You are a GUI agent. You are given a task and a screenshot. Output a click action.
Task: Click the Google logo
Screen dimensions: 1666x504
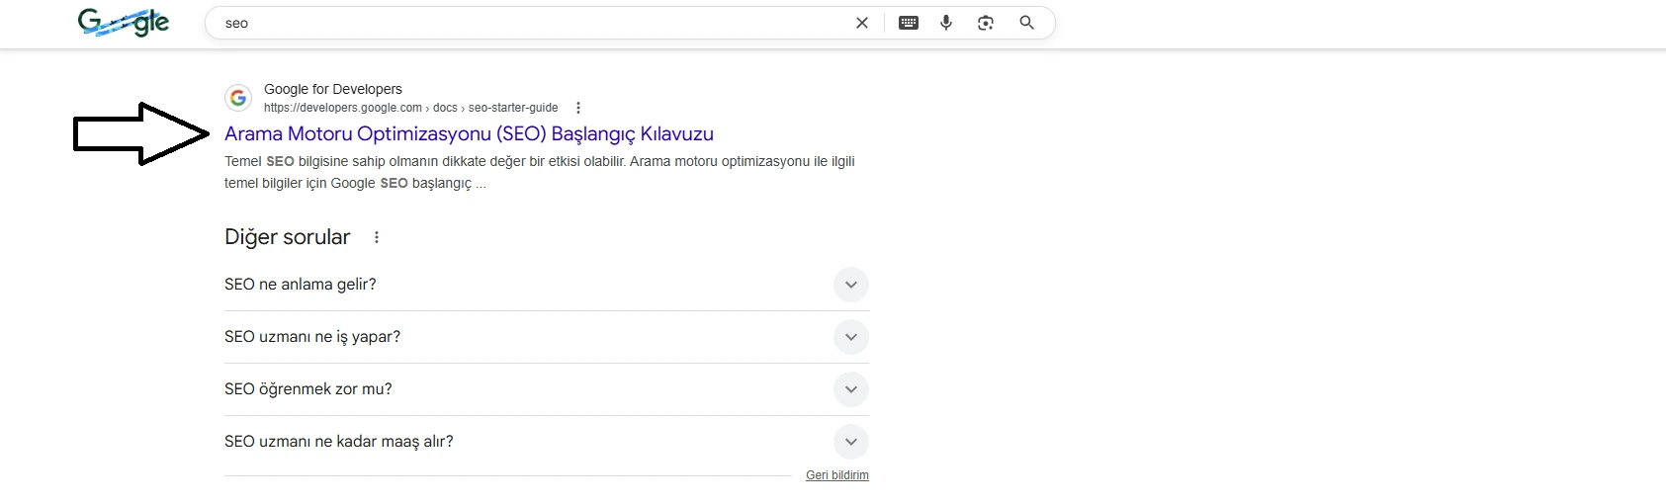coord(124,22)
